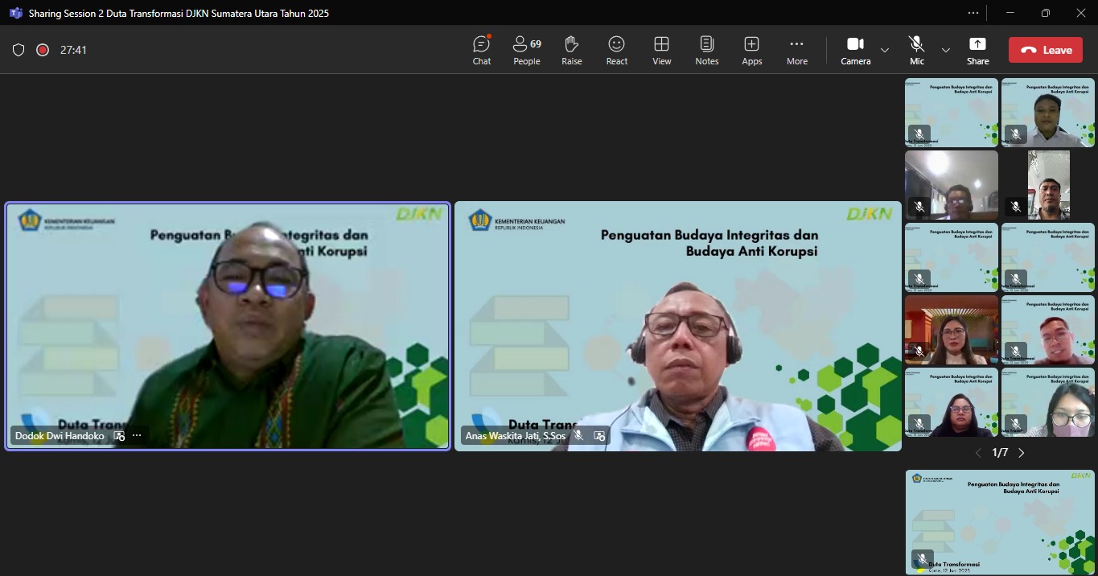
Task: Expand the Mic options dropdown arrow
Action: [x=946, y=50]
